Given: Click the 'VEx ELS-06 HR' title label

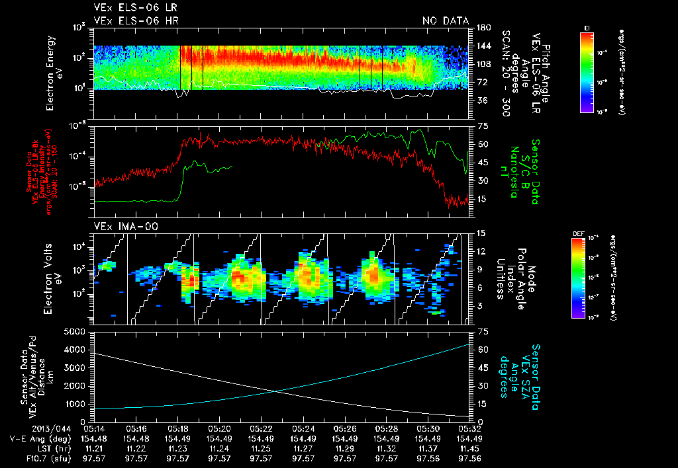Looking at the screenshot, I should tap(136, 20).
